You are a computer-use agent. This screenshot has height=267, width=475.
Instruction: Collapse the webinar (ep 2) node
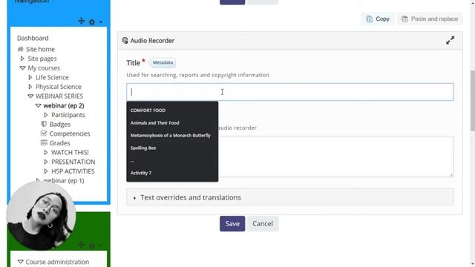[38, 105]
